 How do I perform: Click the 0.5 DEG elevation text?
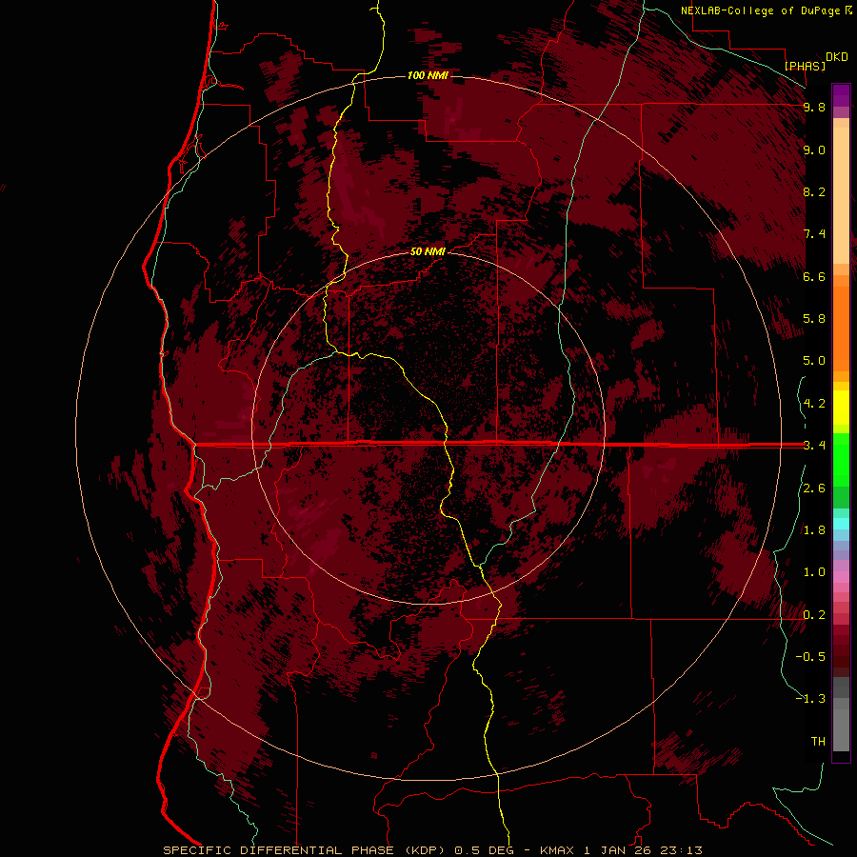coord(485,850)
